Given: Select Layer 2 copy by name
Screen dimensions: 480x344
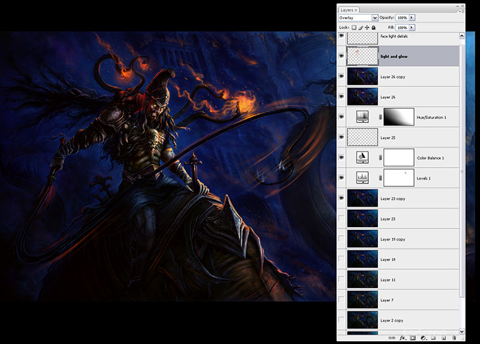Looking at the screenshot, I should tap(392, 321).
